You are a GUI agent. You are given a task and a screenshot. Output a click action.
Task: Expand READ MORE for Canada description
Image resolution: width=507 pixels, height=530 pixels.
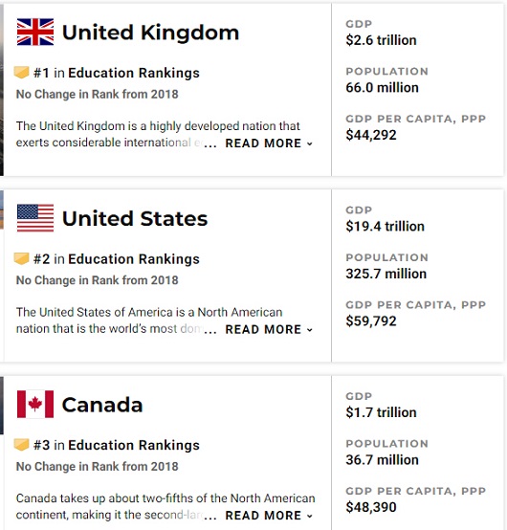269,516
